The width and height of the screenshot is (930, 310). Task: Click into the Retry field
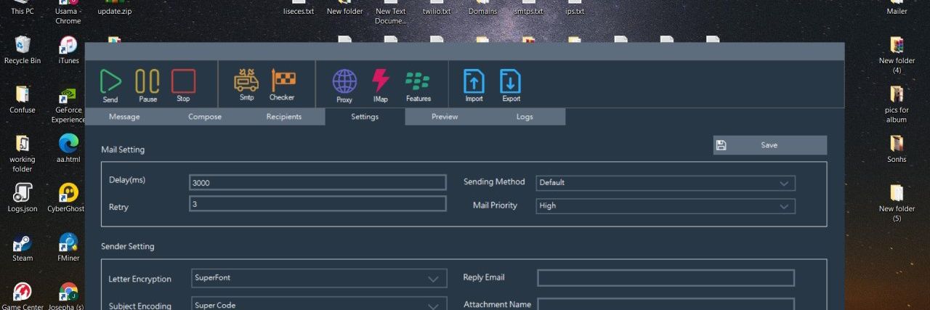click(x=318, y=204)
